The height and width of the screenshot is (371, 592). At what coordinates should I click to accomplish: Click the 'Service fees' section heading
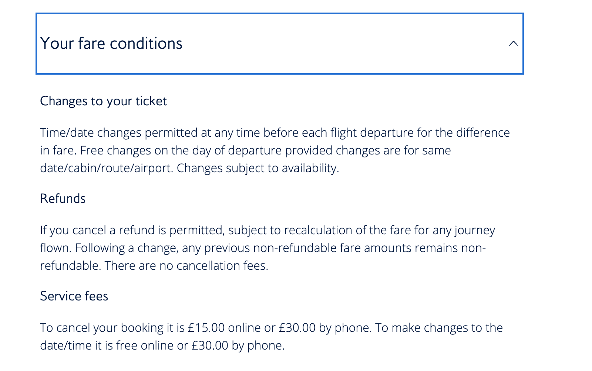[x=74, y=296]
